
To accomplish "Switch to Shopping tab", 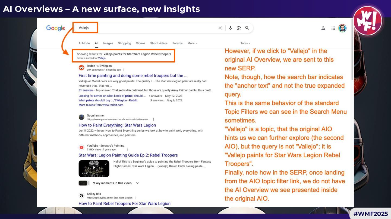I will [125, 43].
